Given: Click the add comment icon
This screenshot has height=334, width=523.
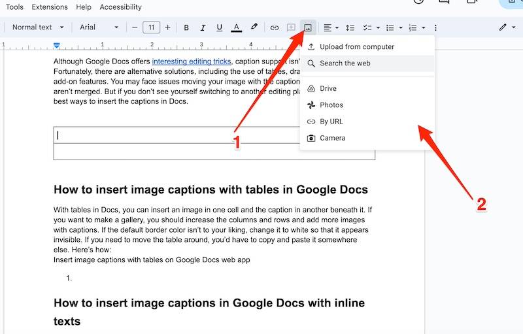Looking at the screenshot, I should tap(292, 27).
